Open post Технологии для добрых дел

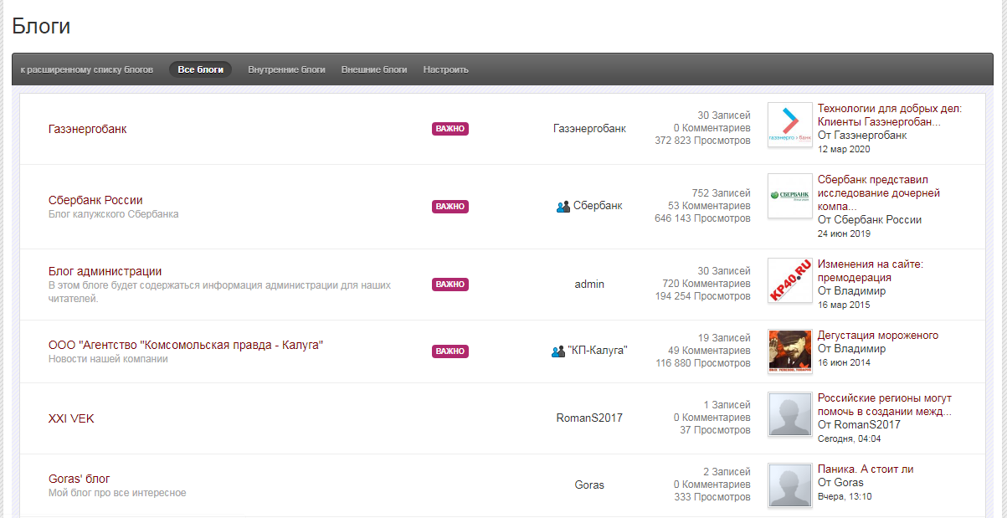coord(890,115)
